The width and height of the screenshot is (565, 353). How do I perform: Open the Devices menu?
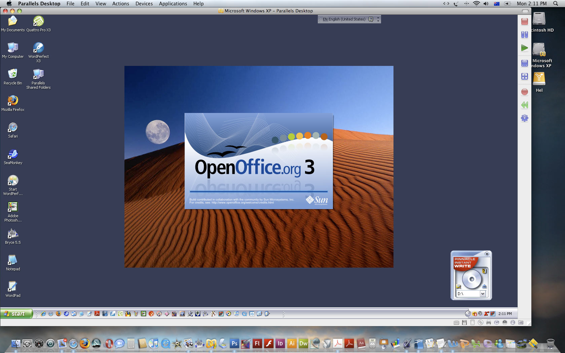click(144, 4)
